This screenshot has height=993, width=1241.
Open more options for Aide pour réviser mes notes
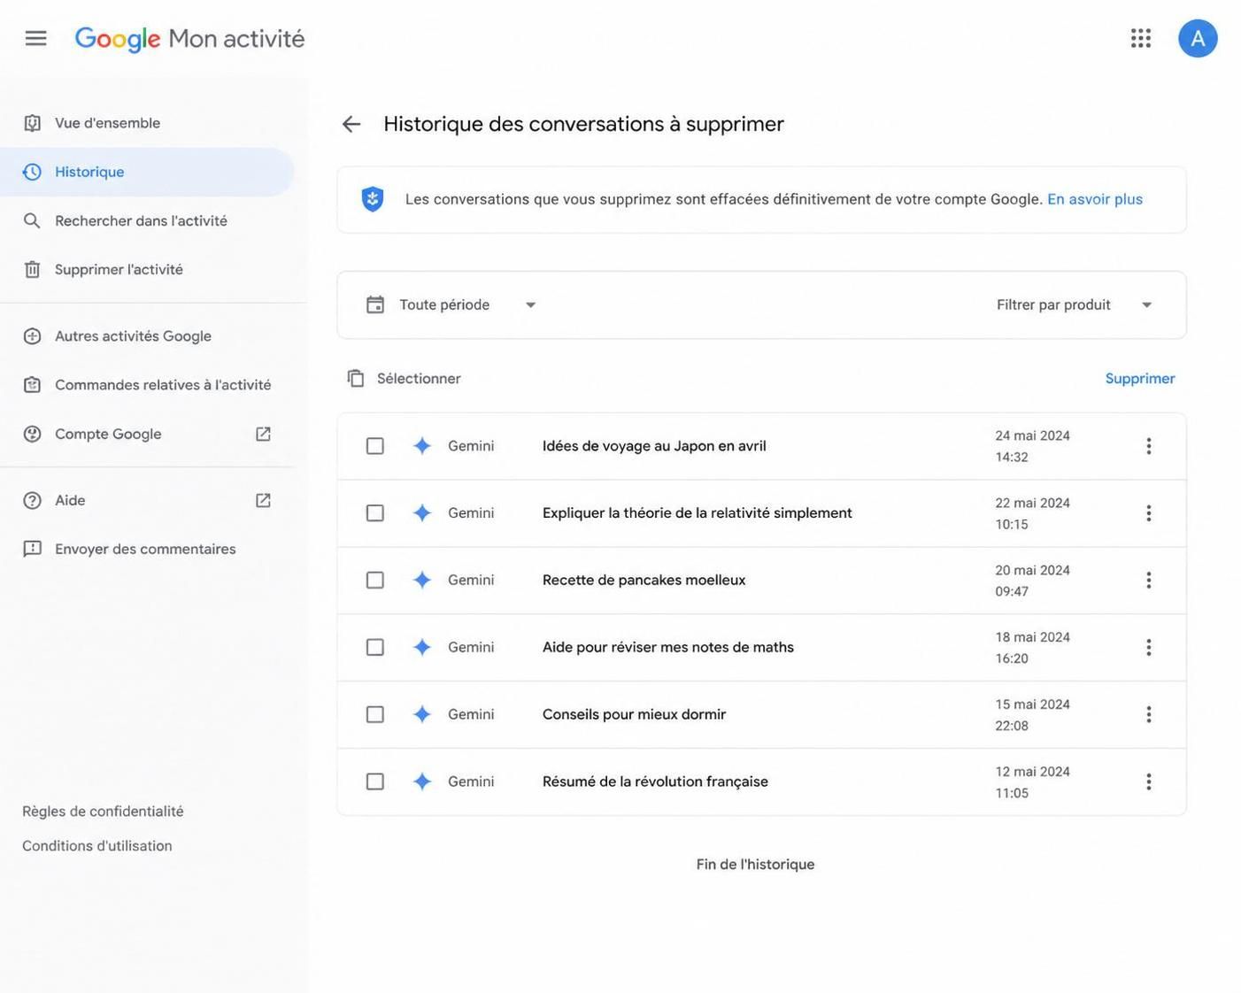point(1148,648)
